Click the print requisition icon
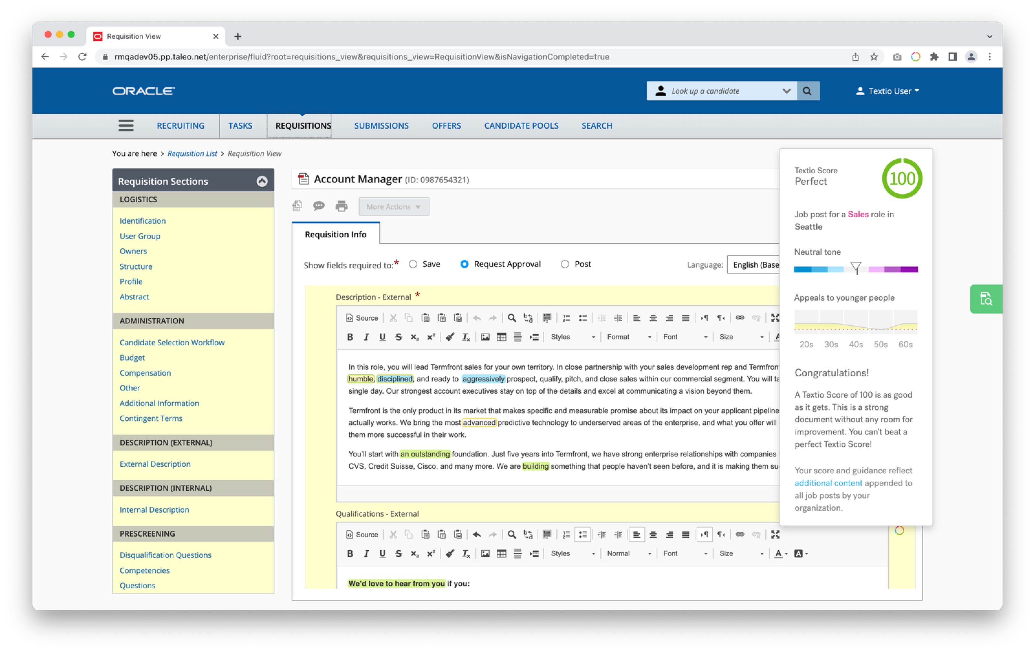This screenshot has height=653, width=1035. click(341, 206)
